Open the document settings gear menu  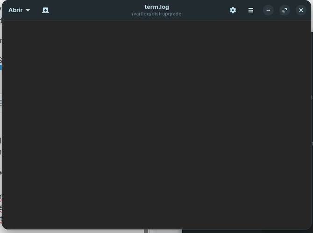pyautogui.click(x=233, y=10)
